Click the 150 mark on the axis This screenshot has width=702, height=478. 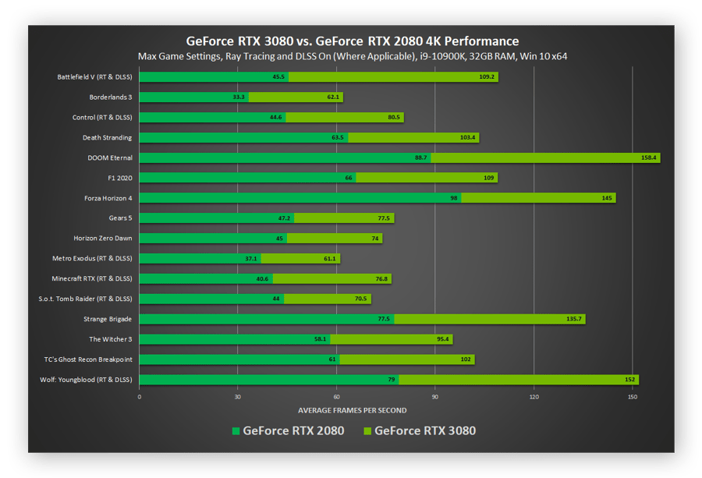click(x=633, y=396)
